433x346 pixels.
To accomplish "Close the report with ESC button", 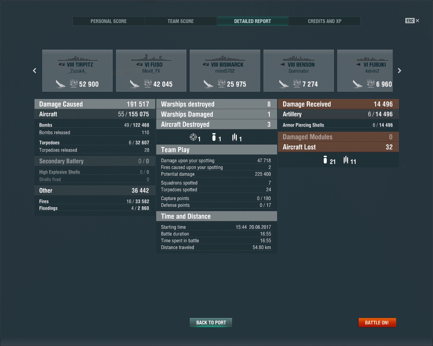I will coord(412,21).
